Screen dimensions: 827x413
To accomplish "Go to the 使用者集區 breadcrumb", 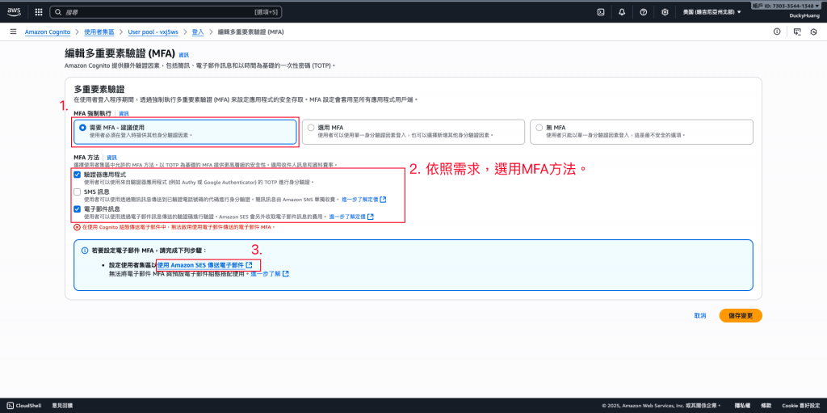I will point(99,32).
